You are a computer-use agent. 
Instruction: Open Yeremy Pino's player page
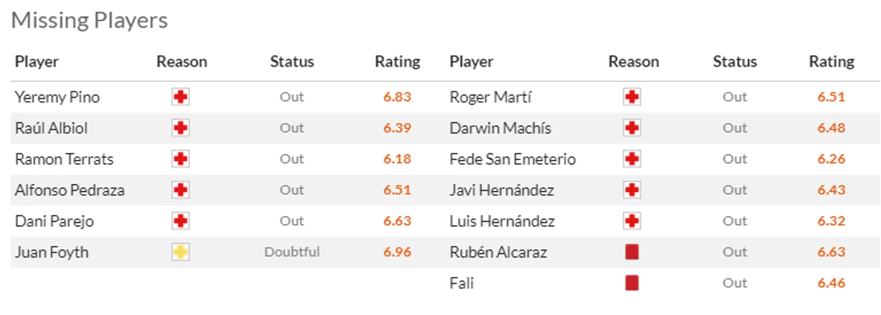click(x=57, y=98)
